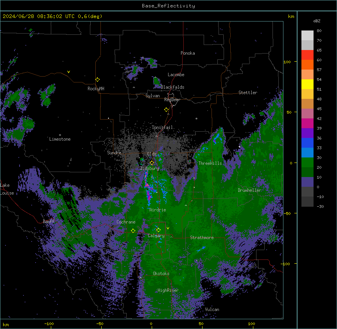The height and width of the screenshot is (329, 337).
Task: Select the Sundre label
Action: (x=114, y=153)
